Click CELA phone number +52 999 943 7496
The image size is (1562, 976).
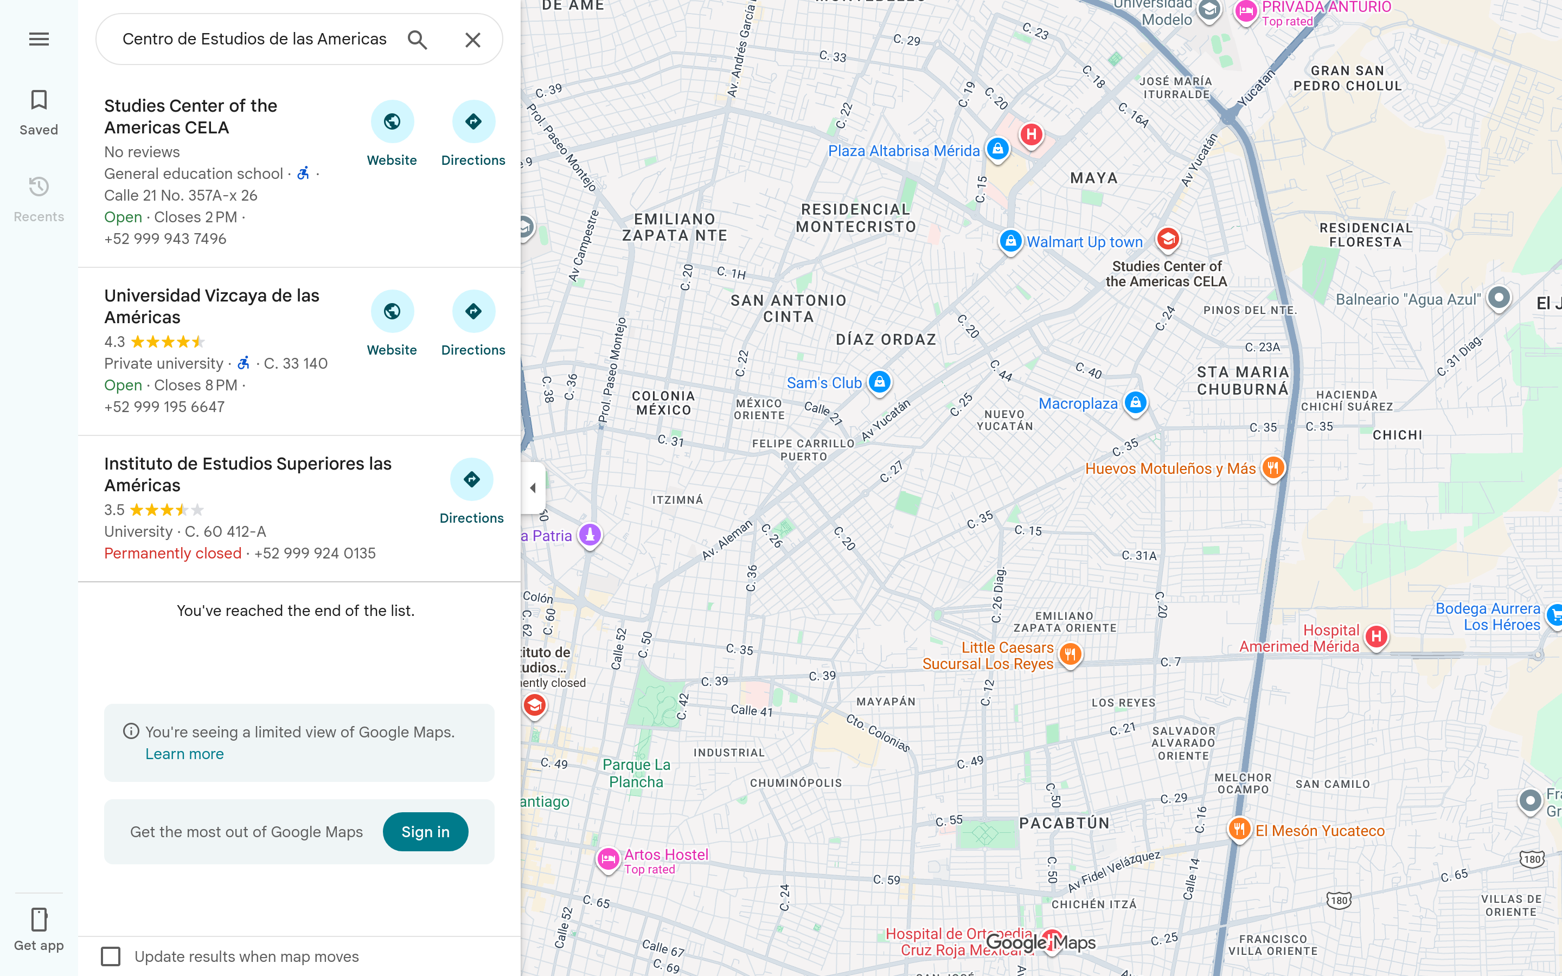click(165, 239)
